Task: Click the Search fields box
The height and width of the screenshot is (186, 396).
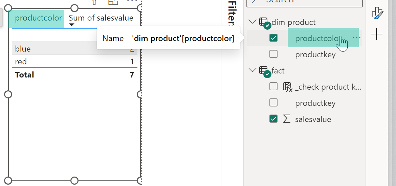Action: (304, 2)
